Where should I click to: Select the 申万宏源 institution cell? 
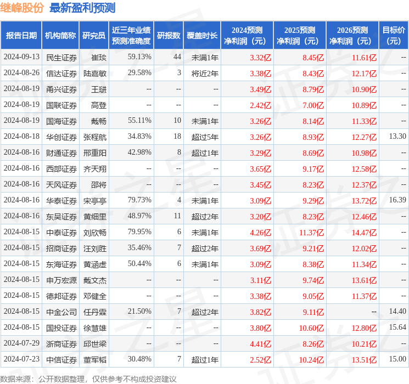[x=61, y=280]
